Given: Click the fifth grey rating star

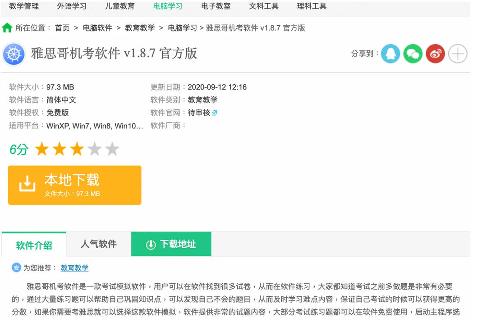Looking at the screenshot, I should 112,149.
